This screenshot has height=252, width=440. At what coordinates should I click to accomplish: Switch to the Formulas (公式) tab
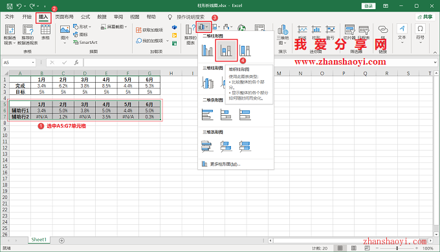[85, 17]
